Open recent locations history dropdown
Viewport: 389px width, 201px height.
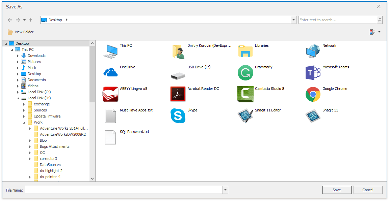pyautogui.click(x=24, y=20)
